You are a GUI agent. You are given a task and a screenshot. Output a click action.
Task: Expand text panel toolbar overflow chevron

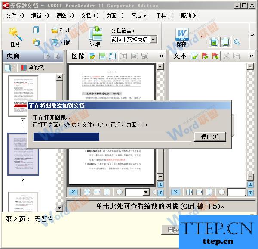click(251, 56)
